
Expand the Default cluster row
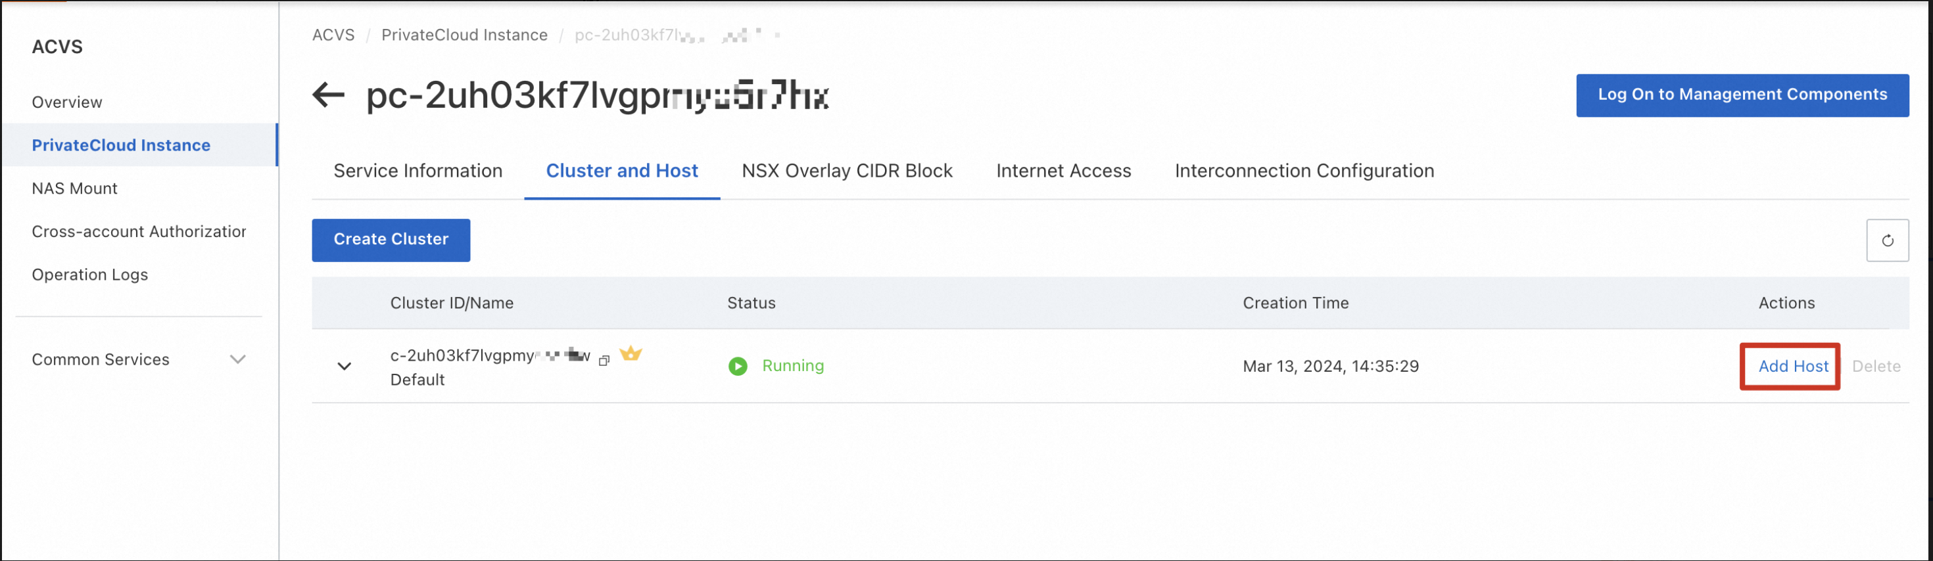click(345, 367)
